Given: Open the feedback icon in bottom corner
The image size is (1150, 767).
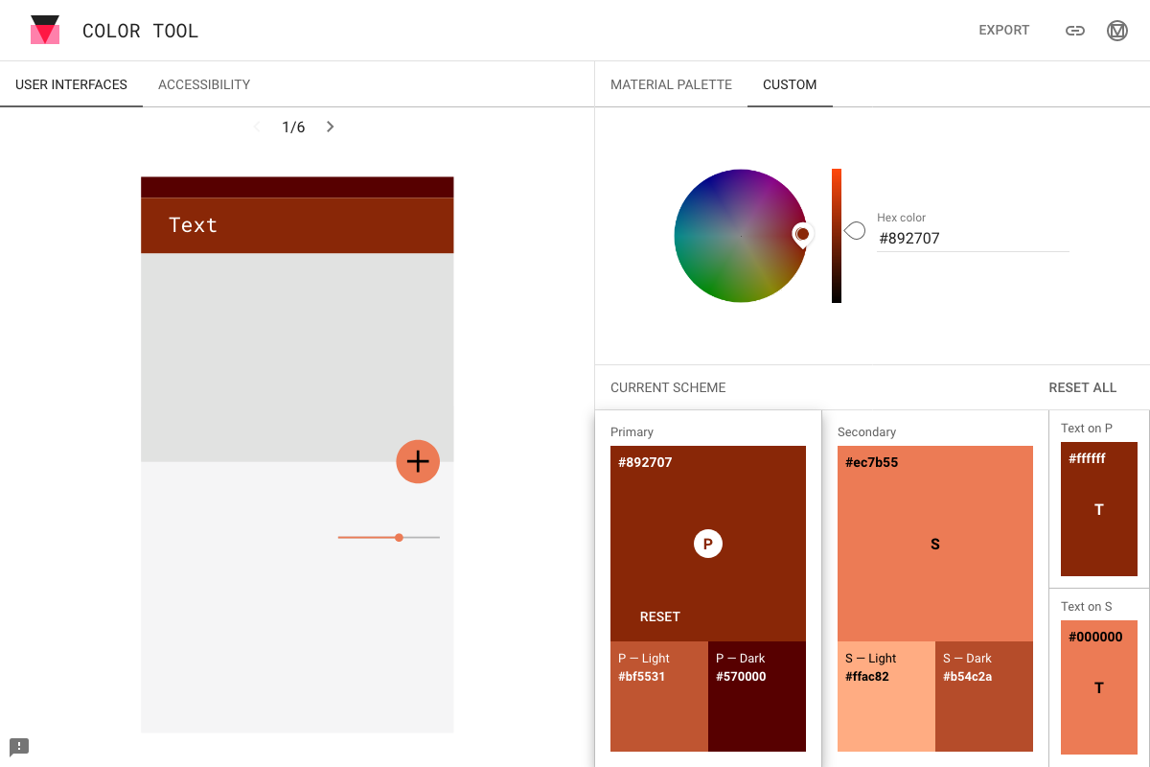Looking at the screenshot, I should (x=19, y=746).
